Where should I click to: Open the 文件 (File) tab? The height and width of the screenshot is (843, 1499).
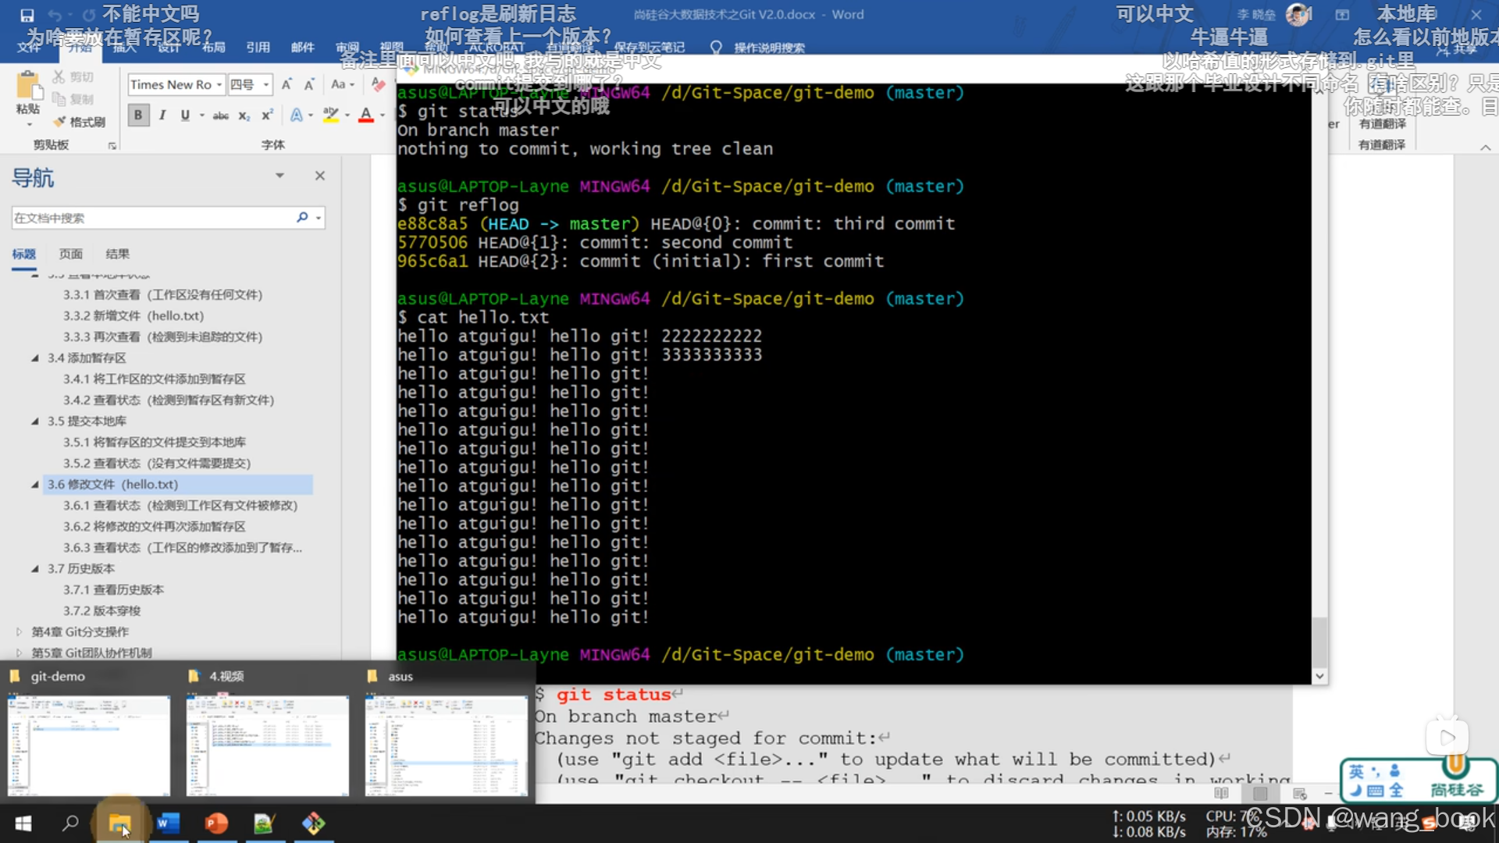(x=29, y=48)
